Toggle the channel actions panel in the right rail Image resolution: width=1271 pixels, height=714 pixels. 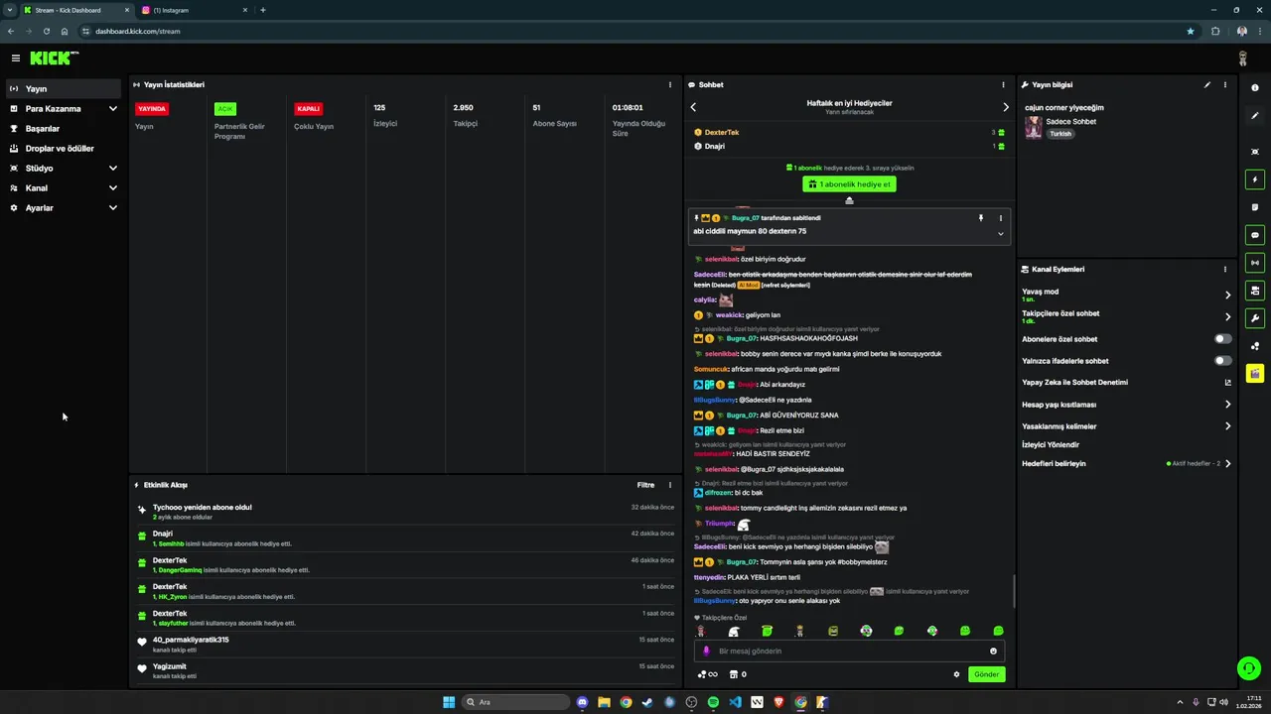pyautogui.click(x=1255, y=291)
